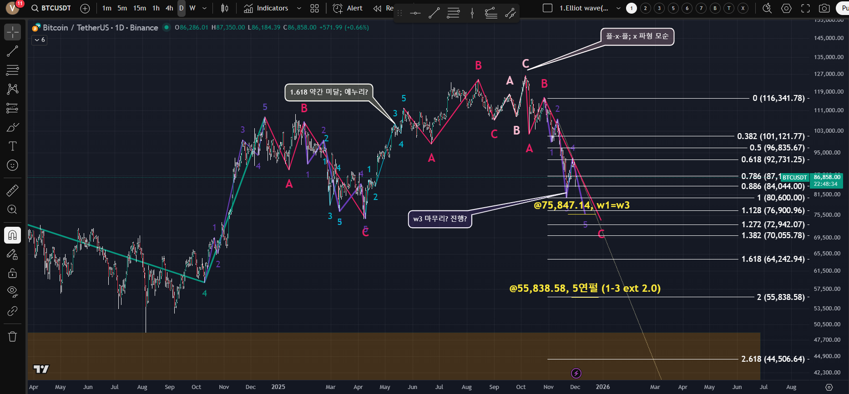The image size is (849, 394).
Task: Toggle lock all drawings padlock
Action: click(12, 273)
